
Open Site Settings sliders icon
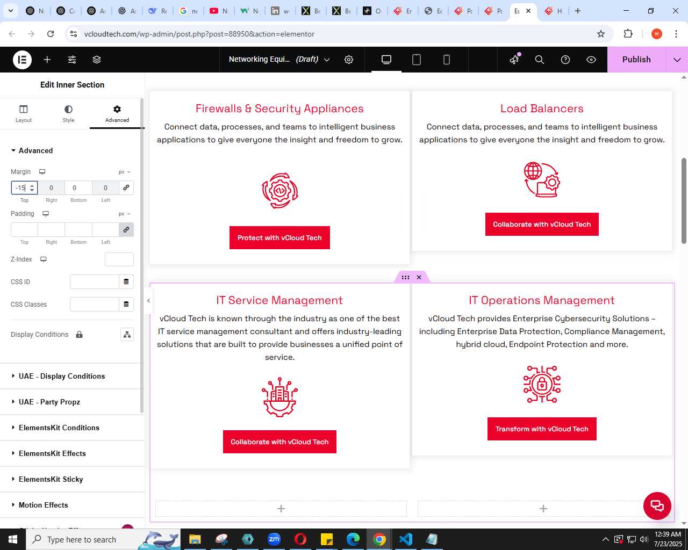point(72,60)
